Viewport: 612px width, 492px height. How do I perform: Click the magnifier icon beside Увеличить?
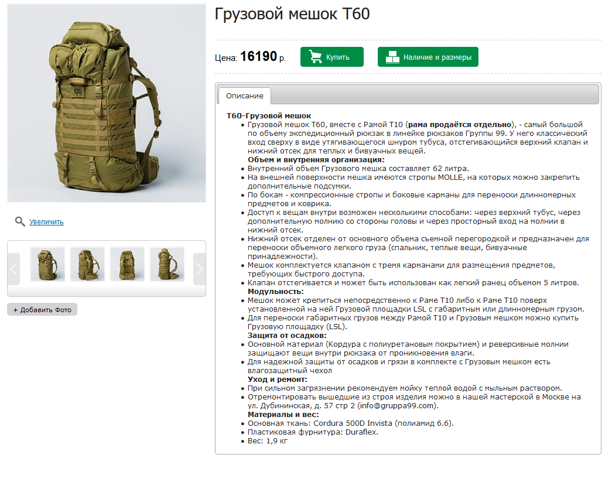pos(20,222)
